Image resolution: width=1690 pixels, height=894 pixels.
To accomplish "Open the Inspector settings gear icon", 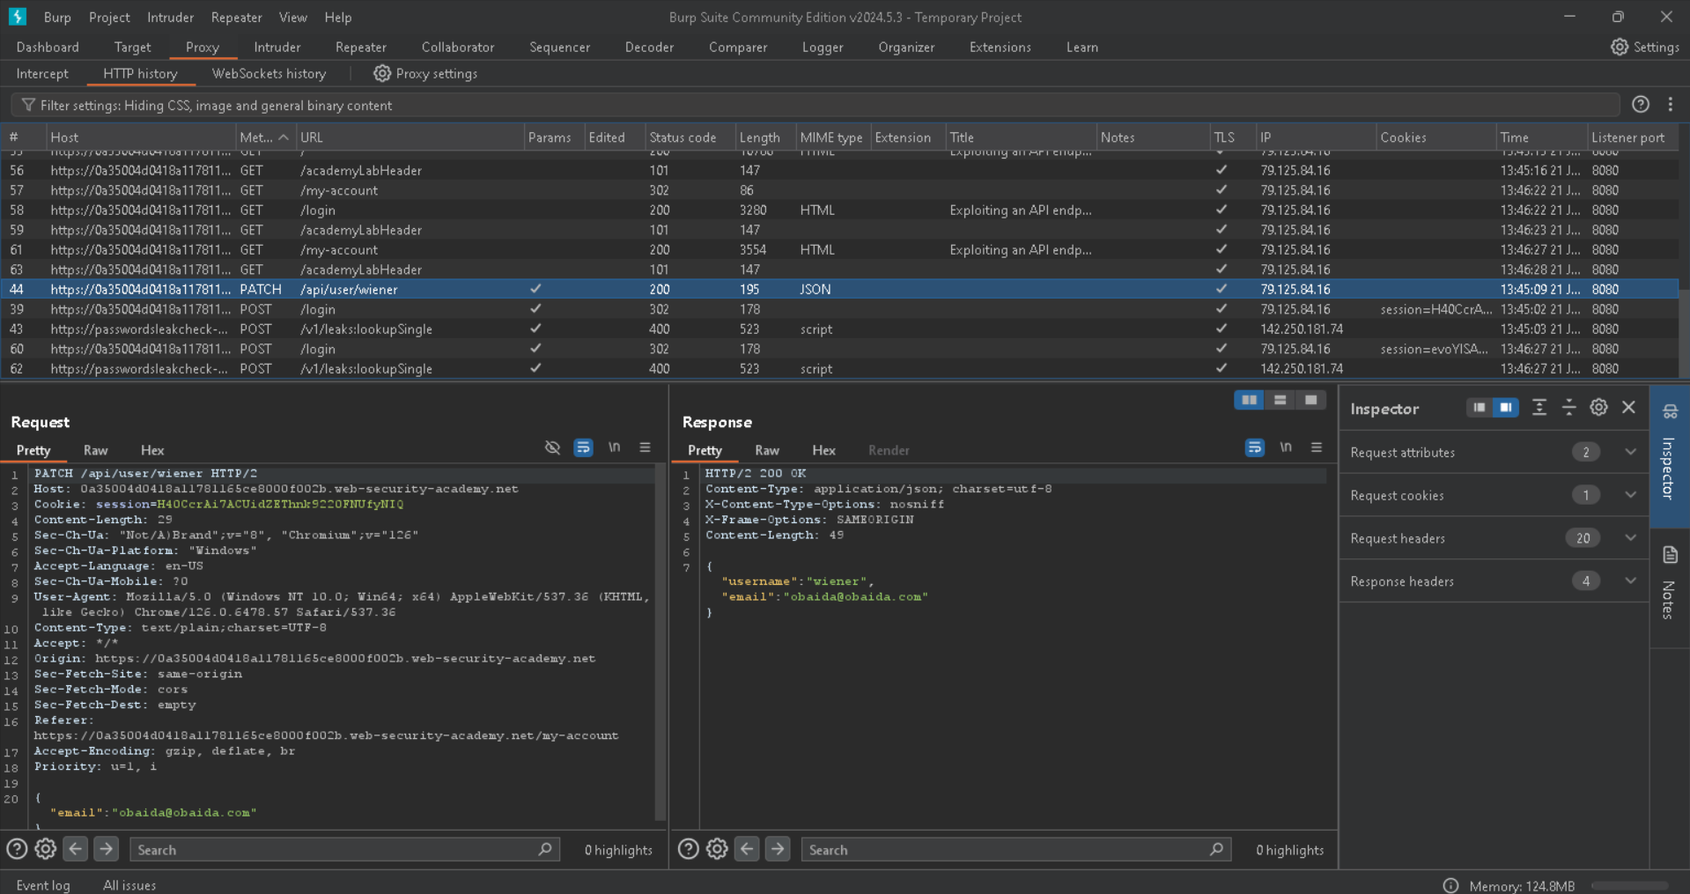I will coord(1598,408).
